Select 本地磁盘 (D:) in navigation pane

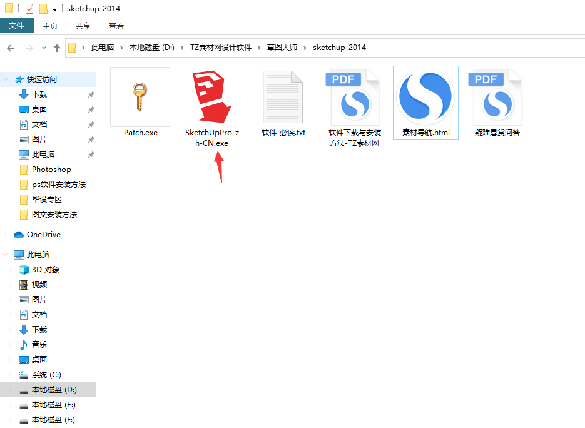click(x=54, y=390)
